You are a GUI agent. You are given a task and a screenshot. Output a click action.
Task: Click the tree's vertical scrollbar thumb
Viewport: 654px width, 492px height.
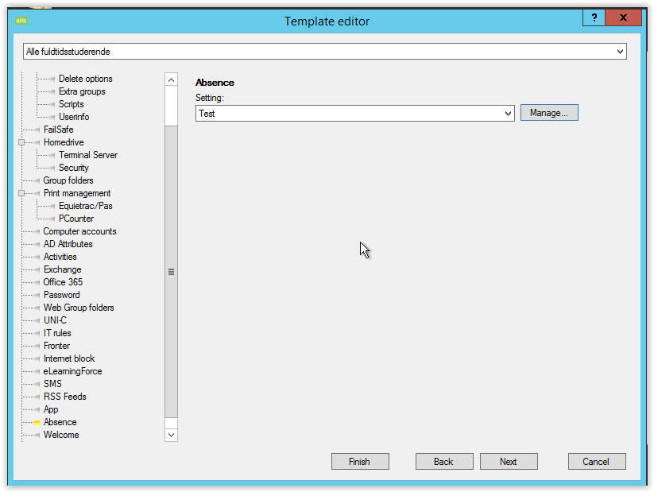(x=171, y=270)
